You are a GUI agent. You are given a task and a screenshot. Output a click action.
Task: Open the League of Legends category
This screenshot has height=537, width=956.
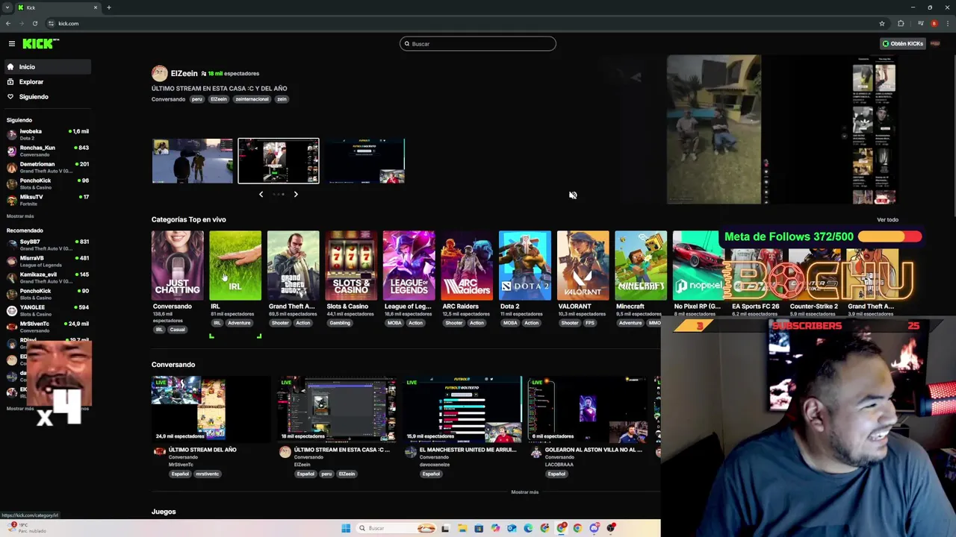(x=409, y=266)
